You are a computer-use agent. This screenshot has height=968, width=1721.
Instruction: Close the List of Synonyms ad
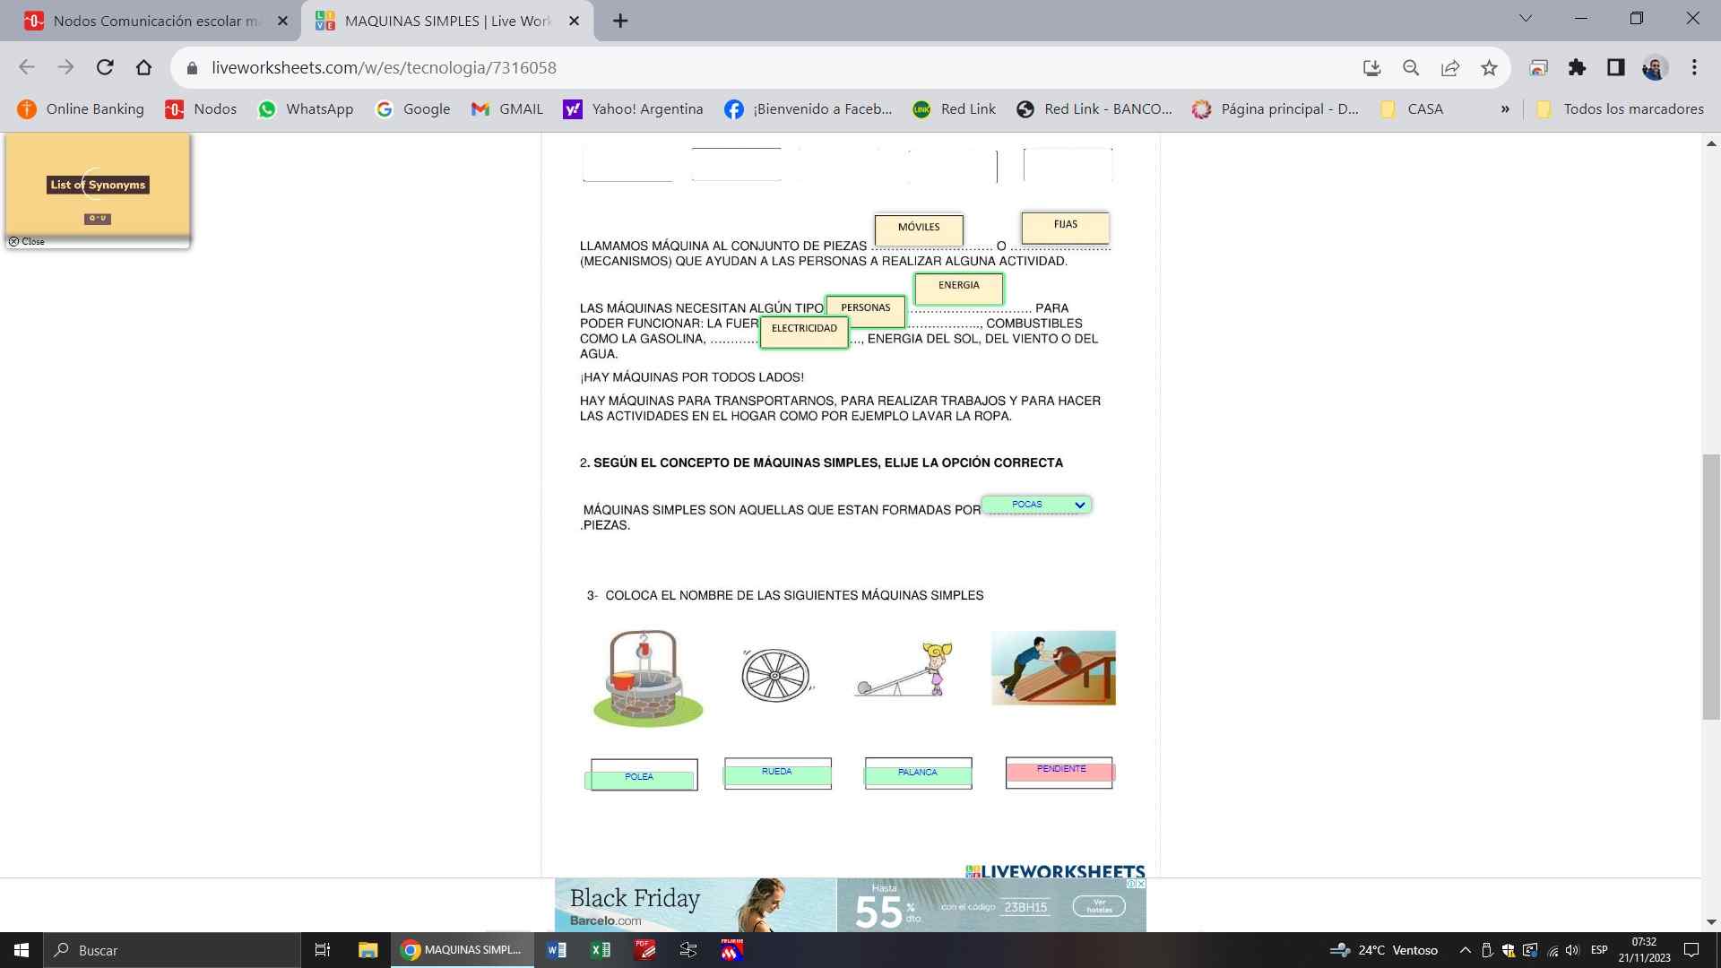click(26, 241)
